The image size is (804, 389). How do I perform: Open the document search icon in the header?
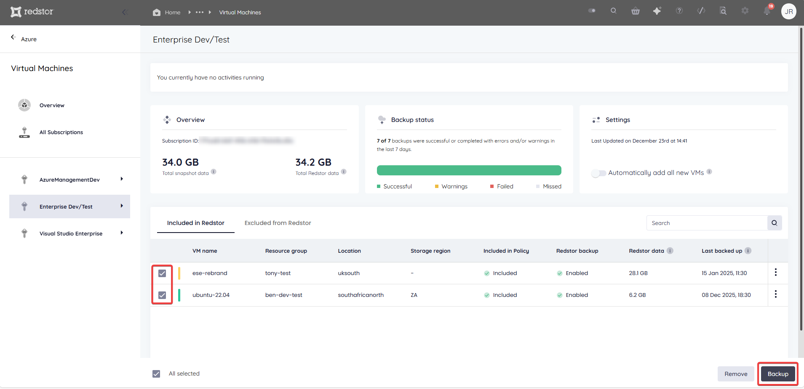coord(723,11)
